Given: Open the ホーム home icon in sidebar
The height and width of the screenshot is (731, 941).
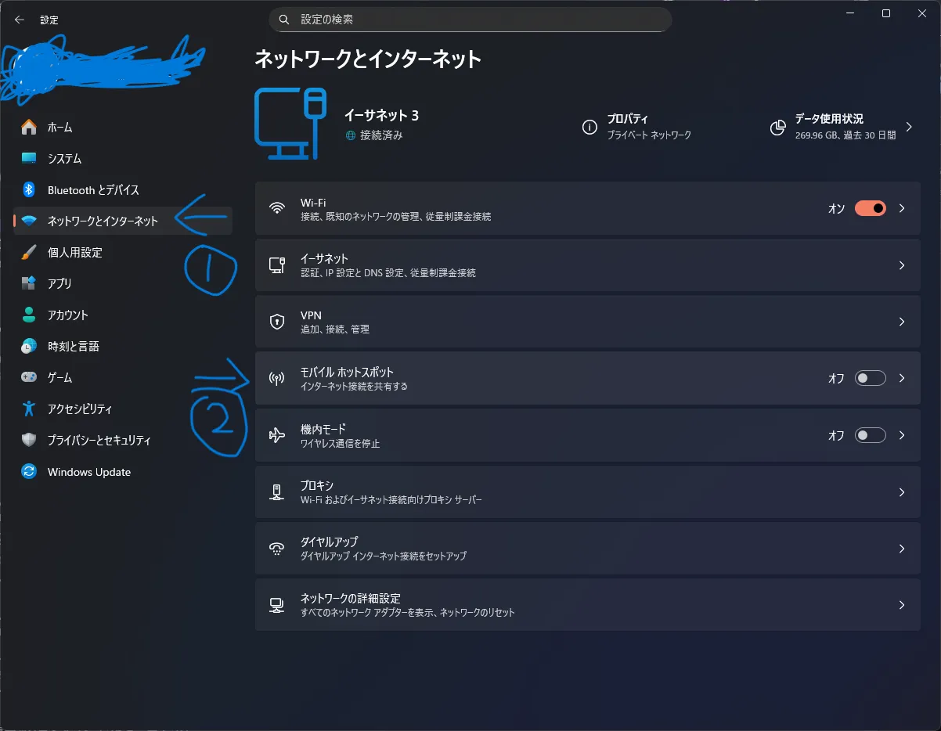Looking at the screenshot, I should click(x=31, y=127).
